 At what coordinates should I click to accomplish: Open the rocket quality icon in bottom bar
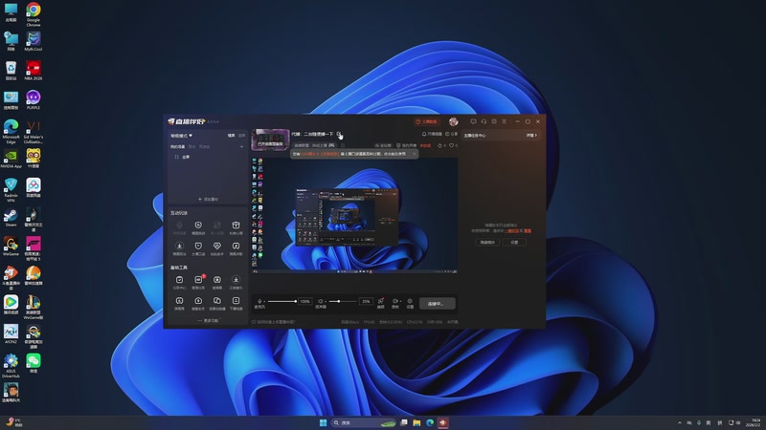[380, 301]
